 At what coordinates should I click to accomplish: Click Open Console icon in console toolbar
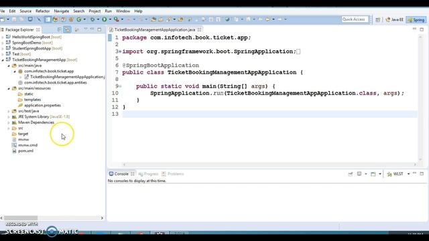(373, 174)
